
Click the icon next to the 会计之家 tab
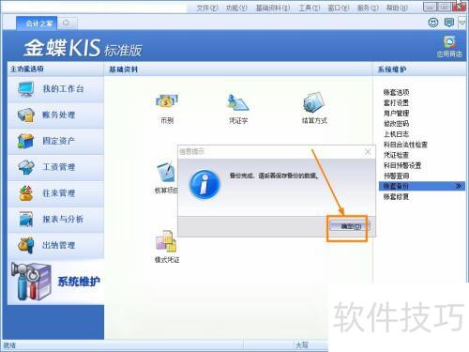pyautogui.click(x=66, y=23)
